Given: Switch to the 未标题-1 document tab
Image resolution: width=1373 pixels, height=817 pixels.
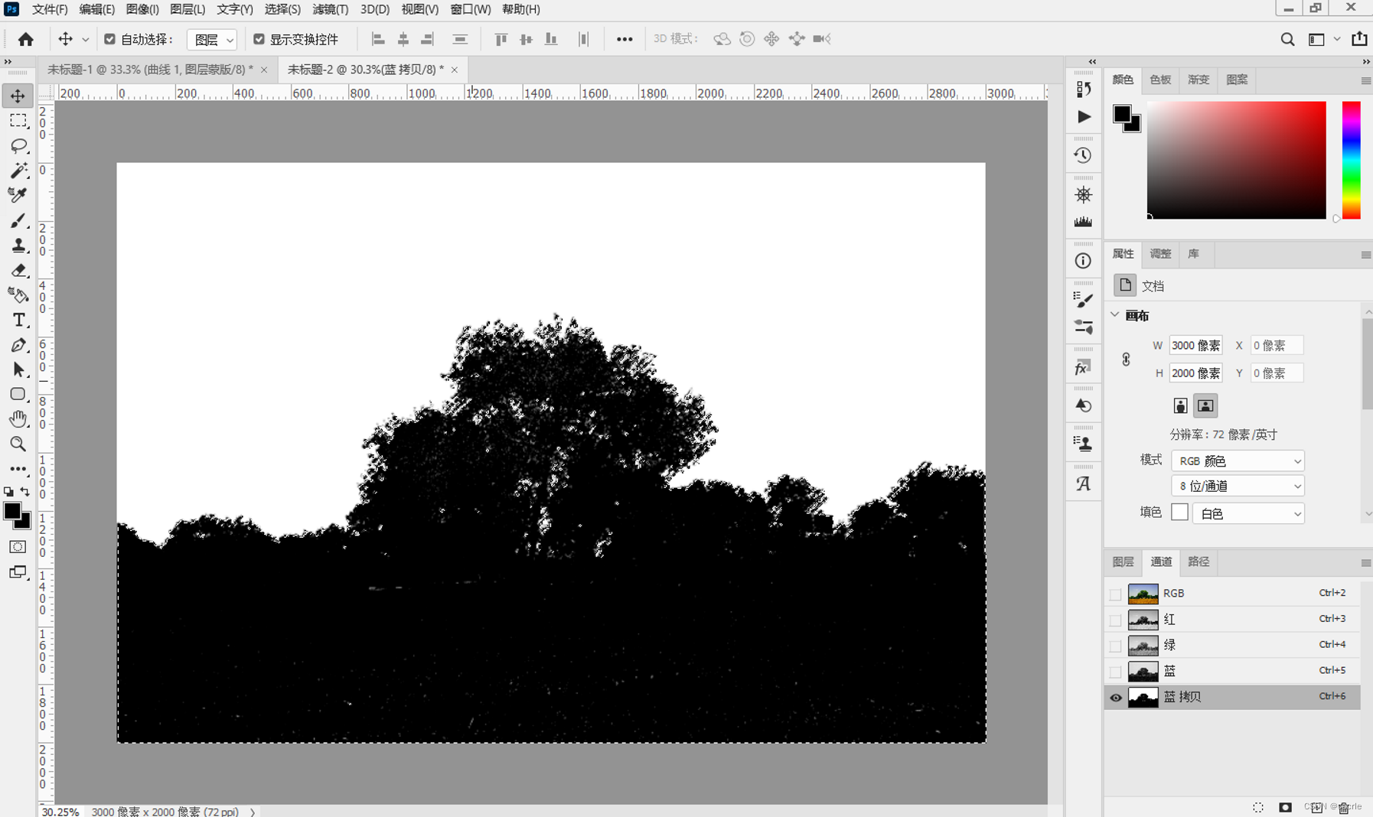Looking at the screenshot, I should coord(150,70).
